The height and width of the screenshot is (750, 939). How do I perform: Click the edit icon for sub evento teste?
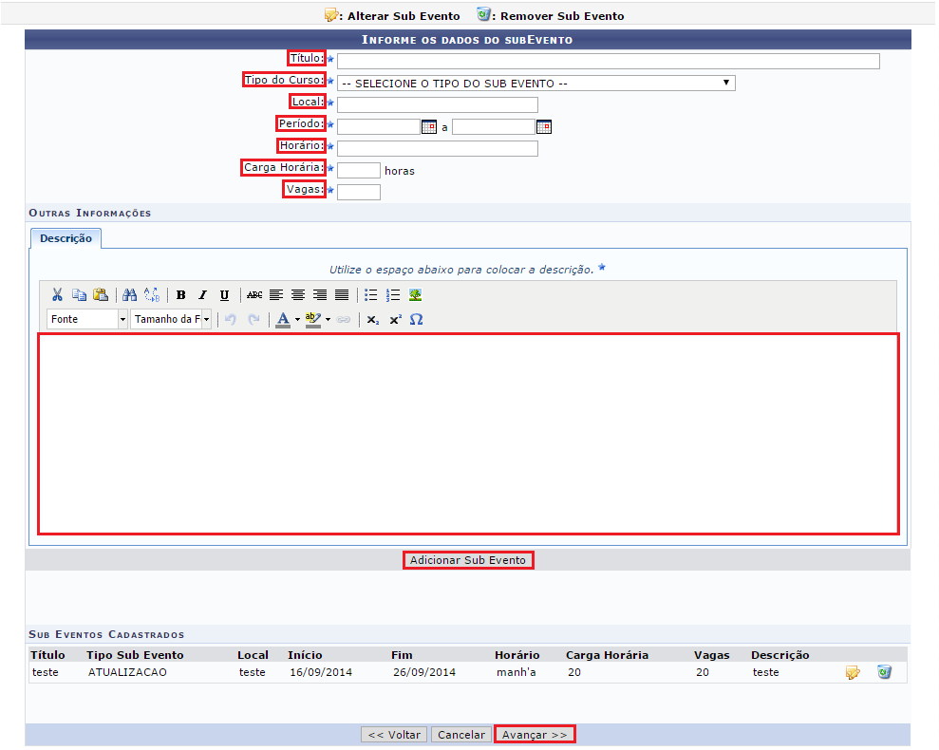click(853, 672)
